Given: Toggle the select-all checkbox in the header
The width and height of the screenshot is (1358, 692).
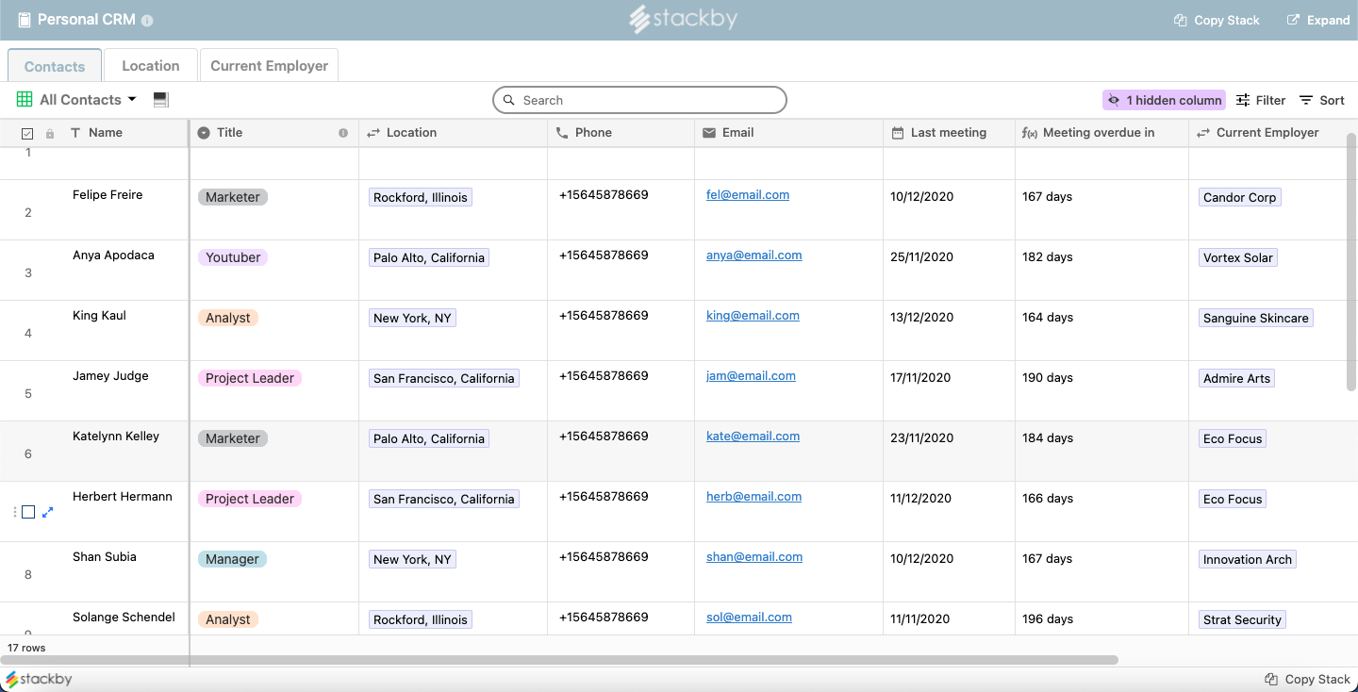Looking at the screenshot, I should click(x=27, y=134).
